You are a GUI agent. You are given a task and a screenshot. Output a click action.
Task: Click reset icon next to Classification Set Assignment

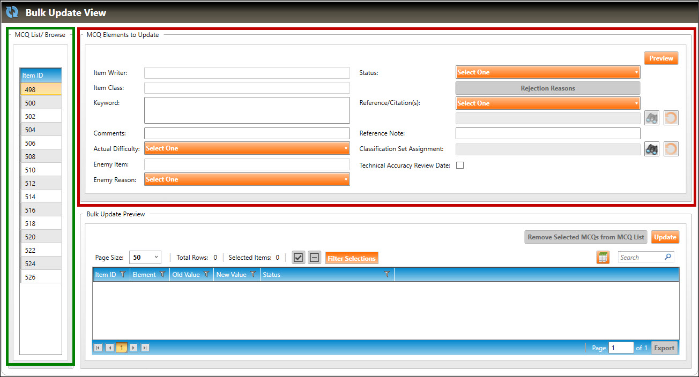671,149
